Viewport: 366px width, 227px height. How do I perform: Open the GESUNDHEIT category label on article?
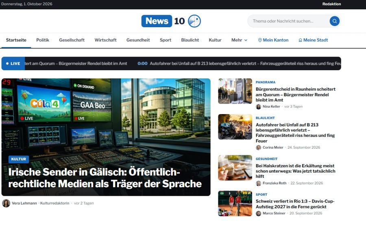(x=266, y=159)
